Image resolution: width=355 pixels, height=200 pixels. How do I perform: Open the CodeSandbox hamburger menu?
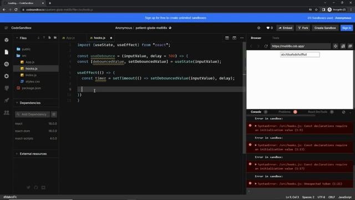tap(6, 28)
